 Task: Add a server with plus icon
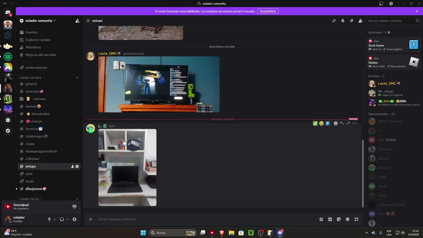tap(8, 120)
